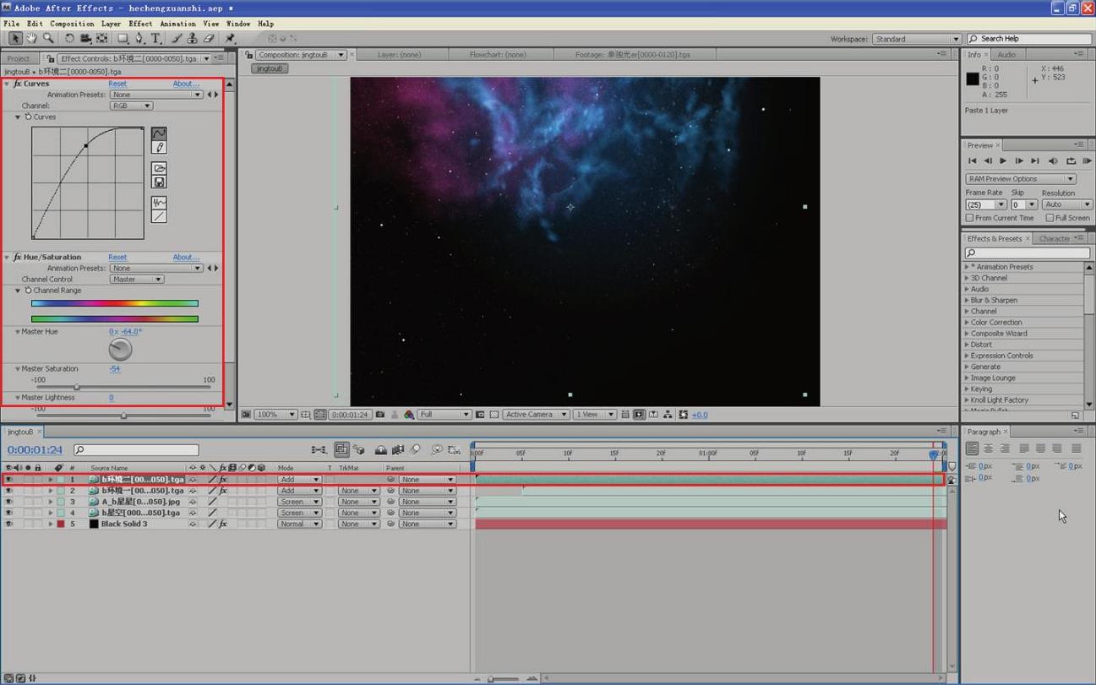The image size is (1096, 685).
Task: Select the Hand tool
Action: coord(31,38)
